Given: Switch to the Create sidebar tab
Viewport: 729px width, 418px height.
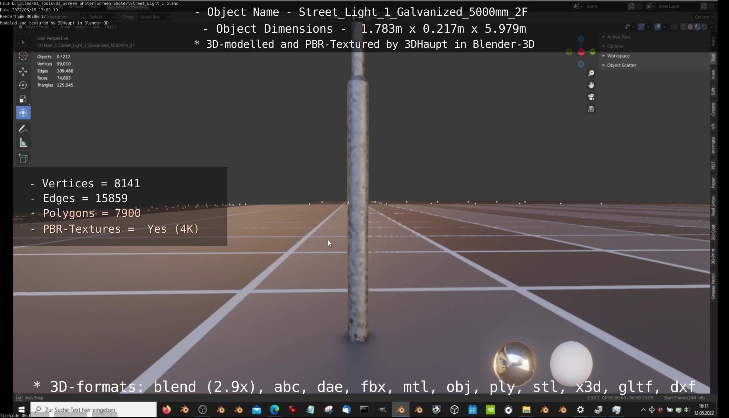Looking at the screenshot, I should click(713, 109).
